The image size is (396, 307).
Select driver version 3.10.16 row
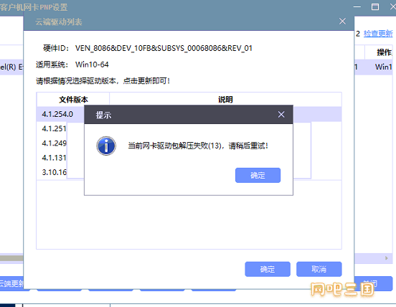54,172
